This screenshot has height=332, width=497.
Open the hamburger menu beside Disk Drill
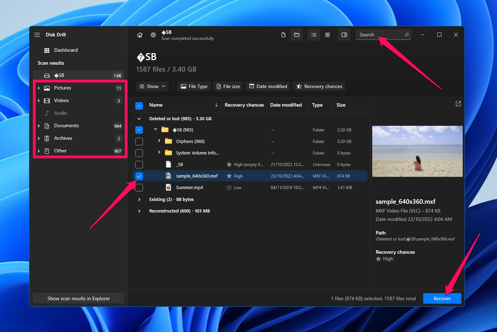[x=37, y=35]
